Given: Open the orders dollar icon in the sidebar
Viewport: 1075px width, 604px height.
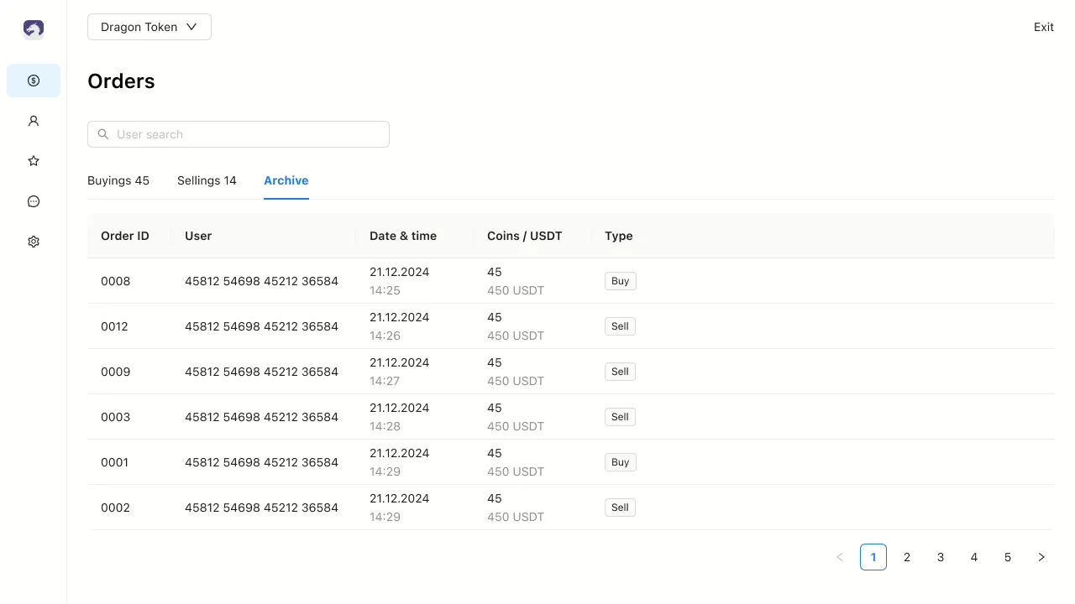Looking at the screenshot, I should coord(34,81).
